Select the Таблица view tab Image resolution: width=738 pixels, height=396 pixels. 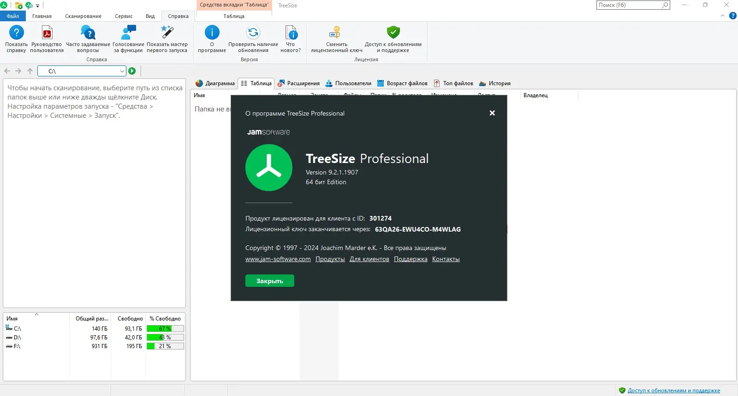coord(256,83)
